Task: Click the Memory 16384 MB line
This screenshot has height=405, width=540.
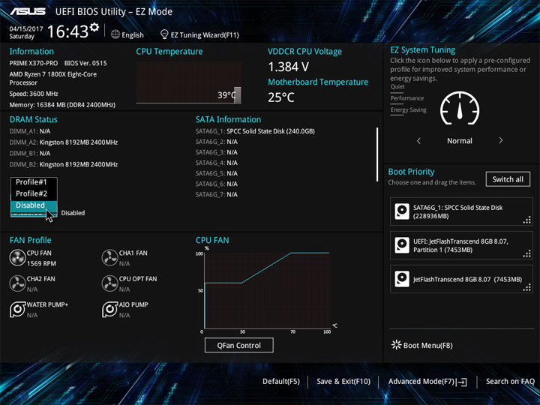Action: point(62,105)
